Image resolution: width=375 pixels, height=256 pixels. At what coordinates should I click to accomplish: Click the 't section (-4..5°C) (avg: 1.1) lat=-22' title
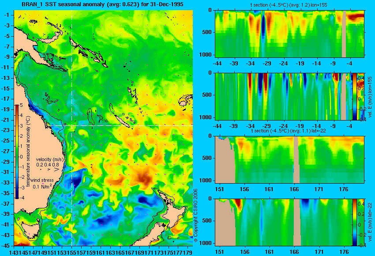289,131
